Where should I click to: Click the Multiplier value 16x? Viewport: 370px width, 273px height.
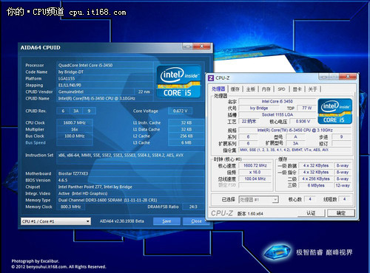pyautogui.click(x=75, y=129)
